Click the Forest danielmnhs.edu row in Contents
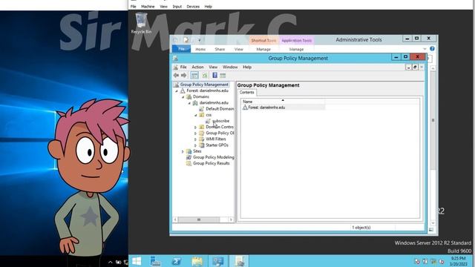This screenshot has width=475, height=267. coord(284,108)
